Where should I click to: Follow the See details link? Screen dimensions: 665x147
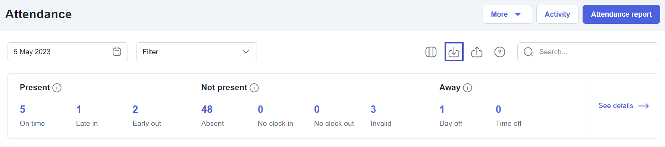point(624,106)
